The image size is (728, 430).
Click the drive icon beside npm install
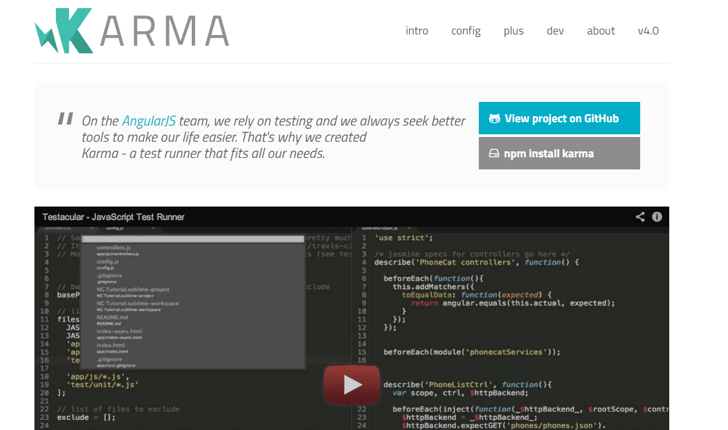pos(494,154)
